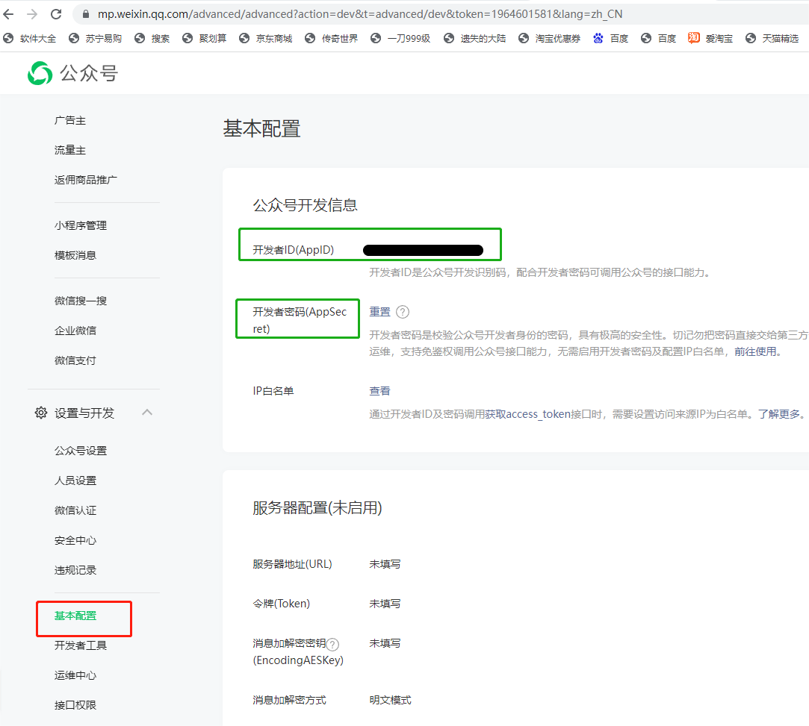Click the orange 爱淘宝 bookmark icon

coord(693,37)
